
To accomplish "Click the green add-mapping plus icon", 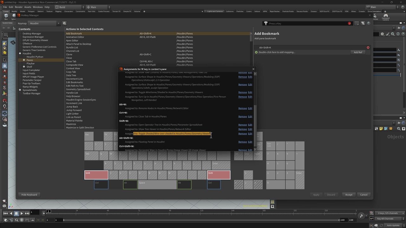I will (x=256, y=52).
